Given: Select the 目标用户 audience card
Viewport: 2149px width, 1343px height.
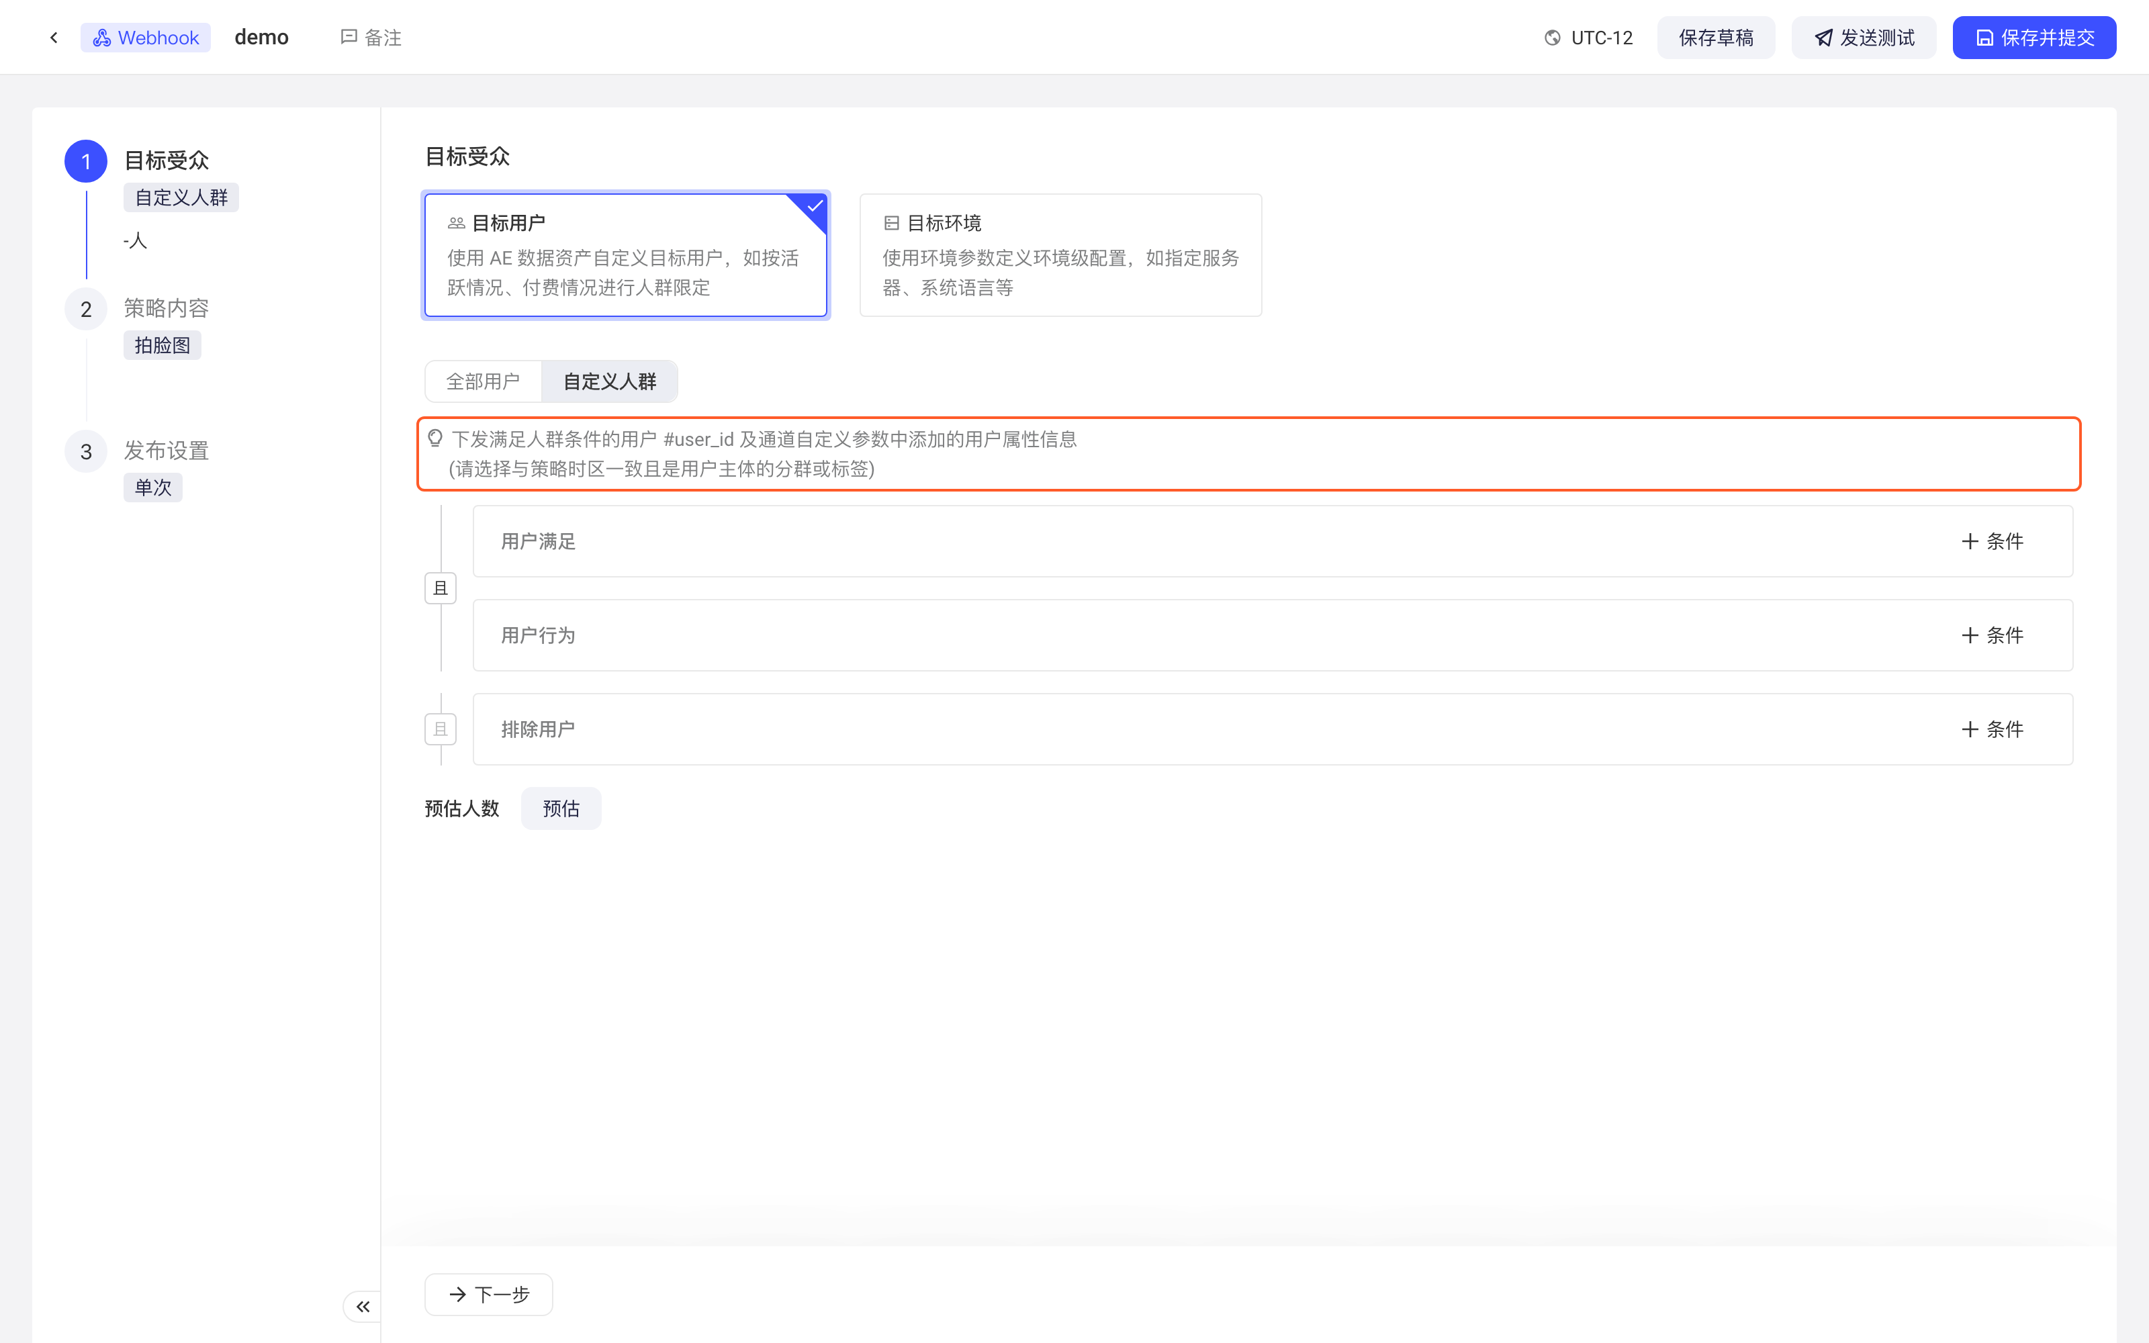Looking at the screenshot, I should pyautogui.click(x=626, y=255).
